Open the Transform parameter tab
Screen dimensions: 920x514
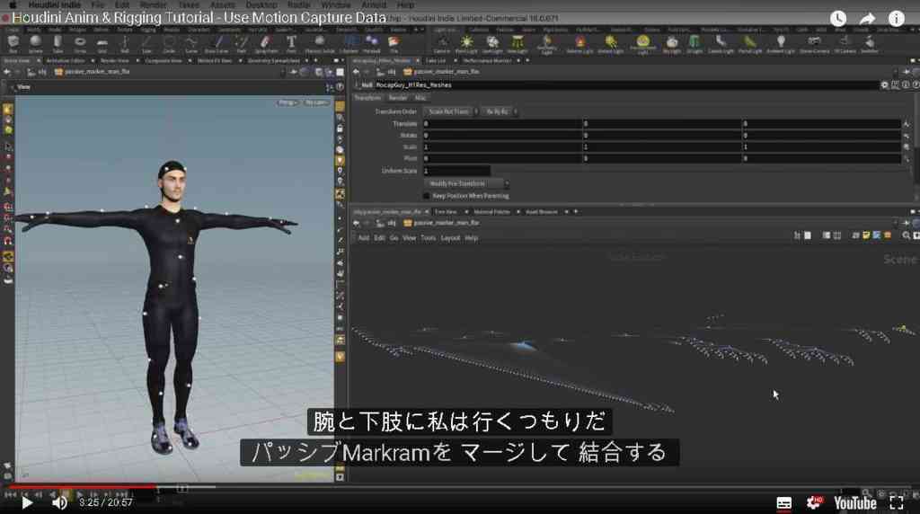[367, 98]
